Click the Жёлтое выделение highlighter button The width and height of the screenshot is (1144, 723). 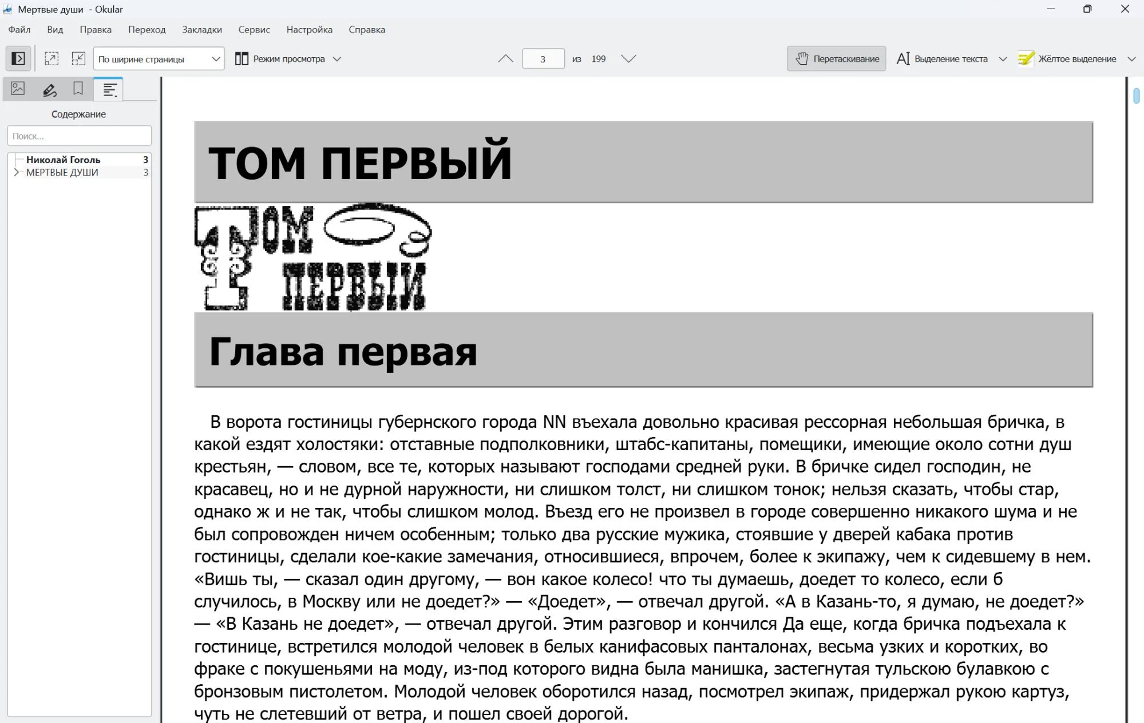pyautogui.click(x=1067, y=58)
